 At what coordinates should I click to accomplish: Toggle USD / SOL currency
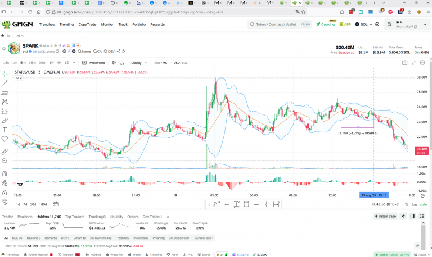[x=181, y=63]
